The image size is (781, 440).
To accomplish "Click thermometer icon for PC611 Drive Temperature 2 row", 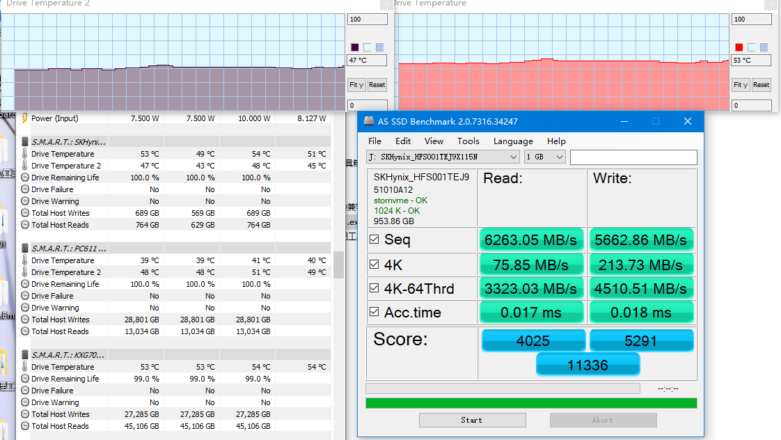I will coord(25,272).
